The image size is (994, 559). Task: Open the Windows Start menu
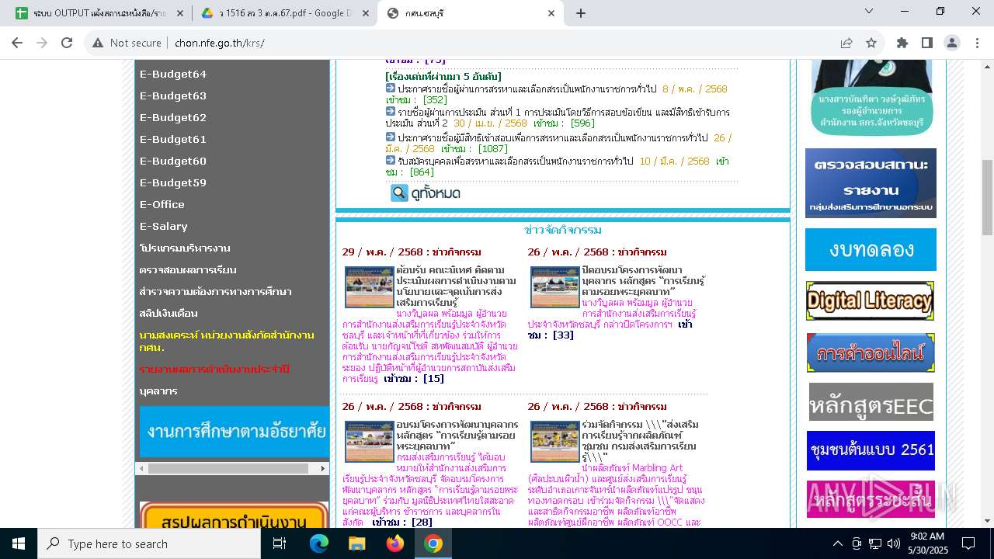[19, 543]
